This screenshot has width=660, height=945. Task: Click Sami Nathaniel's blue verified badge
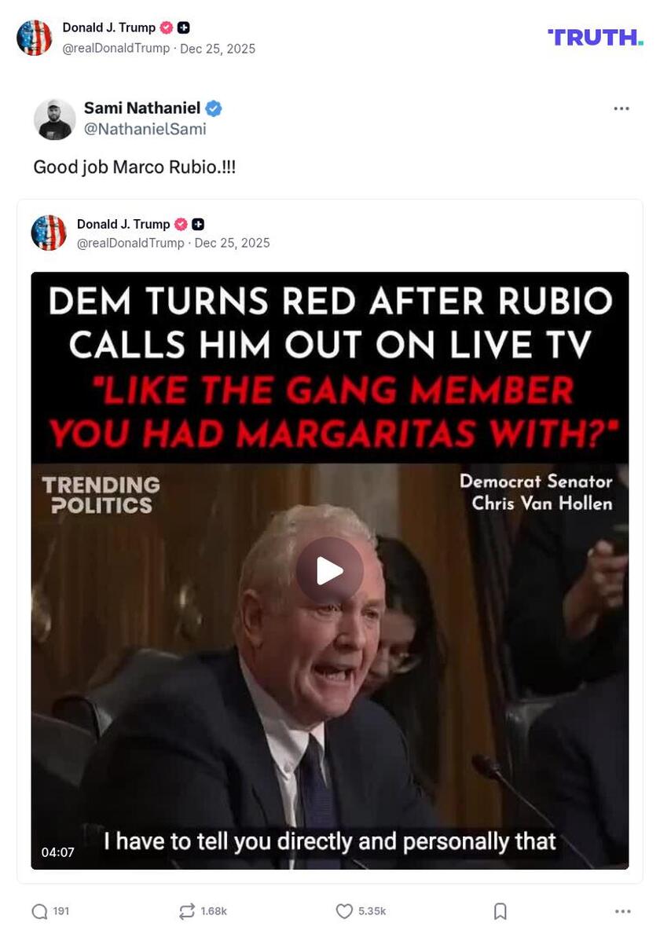pos(213,108)
